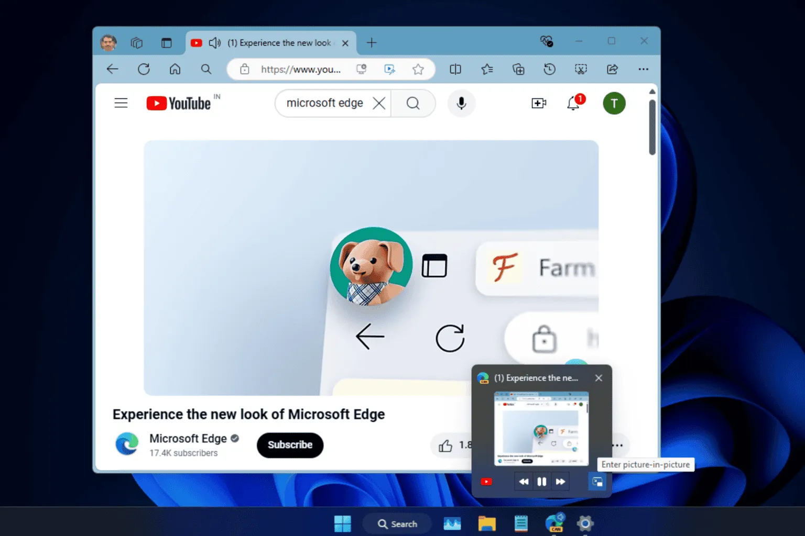
Task: Open the tab actions menu icon
Action: coord(166,43)
